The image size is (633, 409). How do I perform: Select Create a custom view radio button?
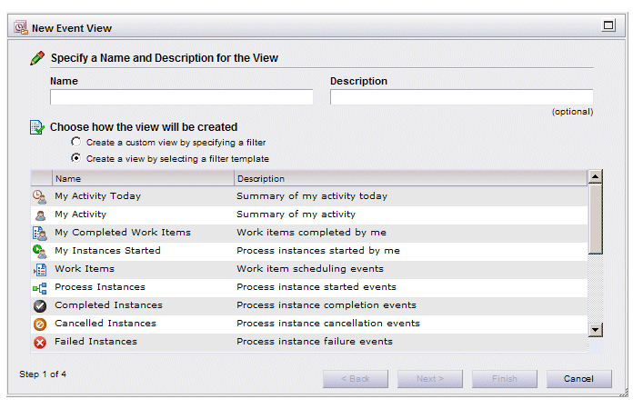75,142
